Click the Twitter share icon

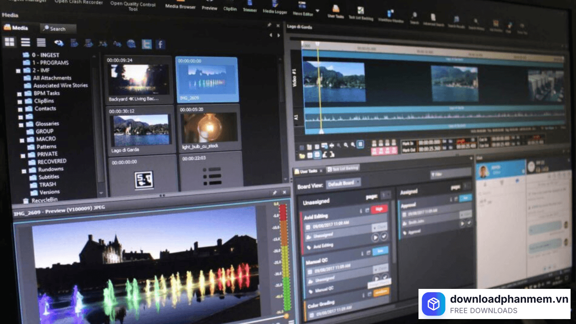[x=146, y=44]
